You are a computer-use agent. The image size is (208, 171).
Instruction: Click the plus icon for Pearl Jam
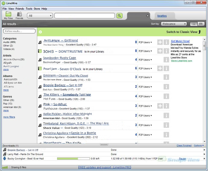click(x=160, y=68)
